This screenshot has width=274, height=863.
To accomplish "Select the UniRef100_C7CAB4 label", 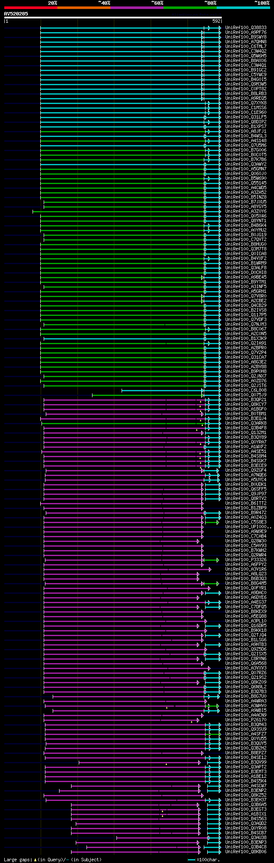I will point(246,536).
